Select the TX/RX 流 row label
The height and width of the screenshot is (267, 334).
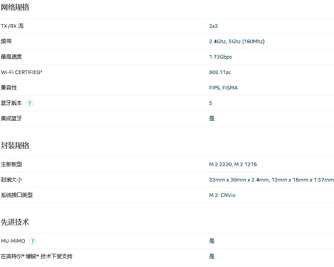(12, 26)
